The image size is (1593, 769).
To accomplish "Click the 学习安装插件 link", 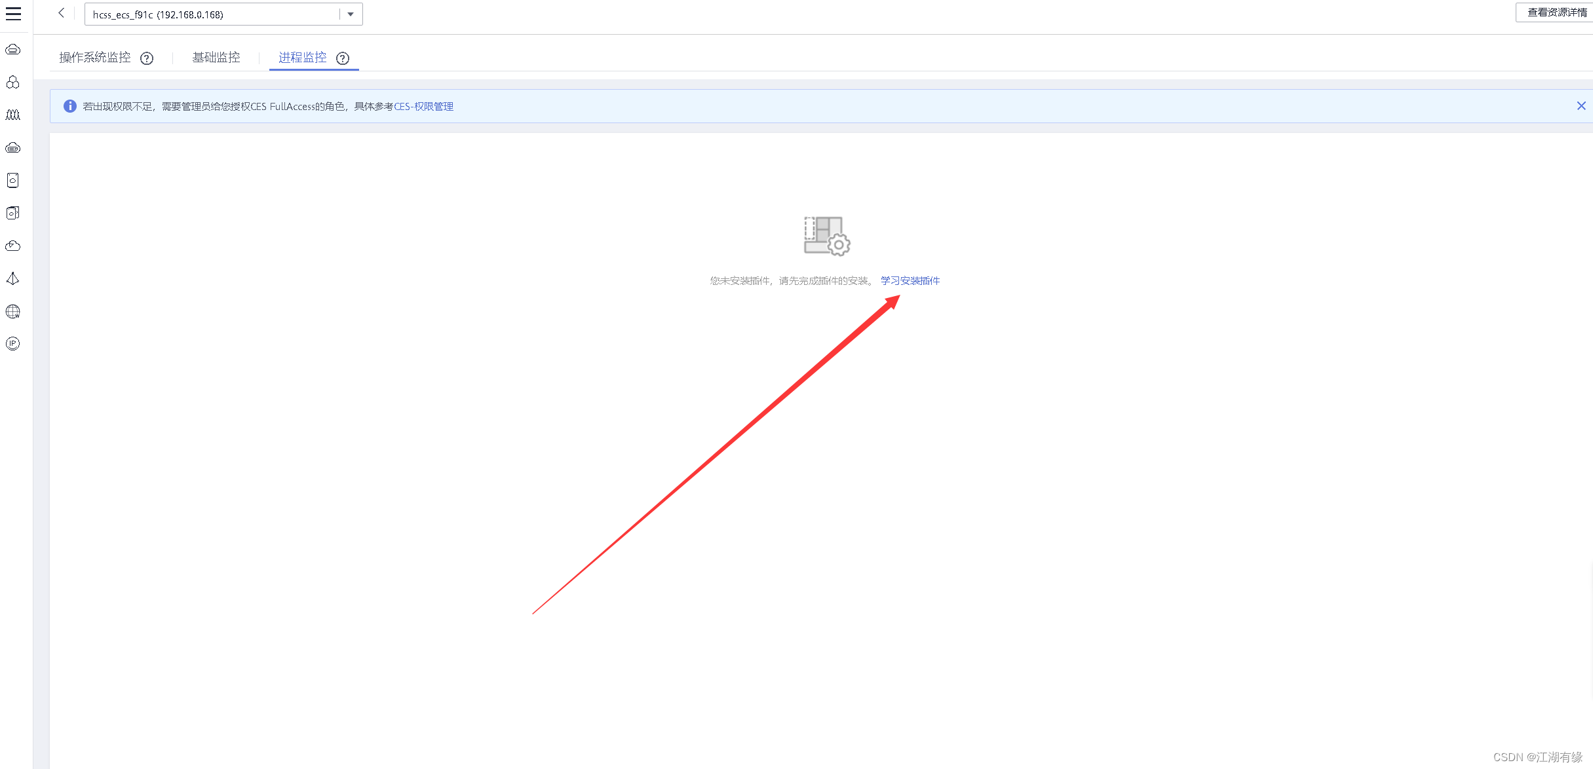I will tap(907, 280).
